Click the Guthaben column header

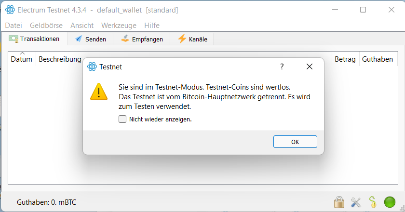click(x=378, y=59)
